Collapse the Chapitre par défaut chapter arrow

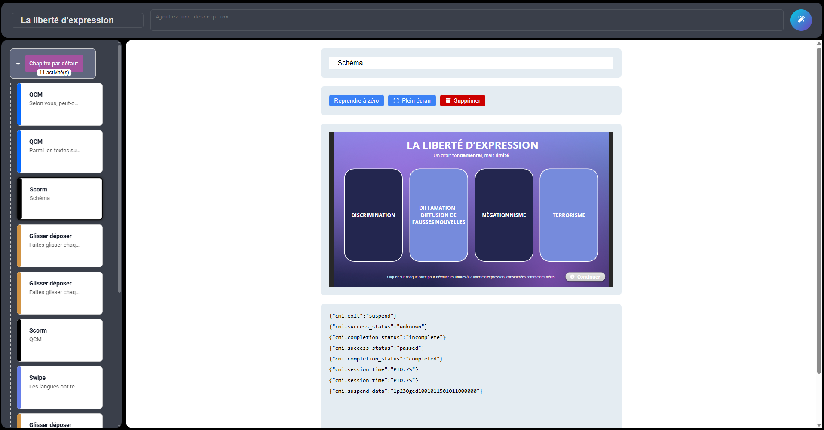pyautogui.click(x=18, y=64)
